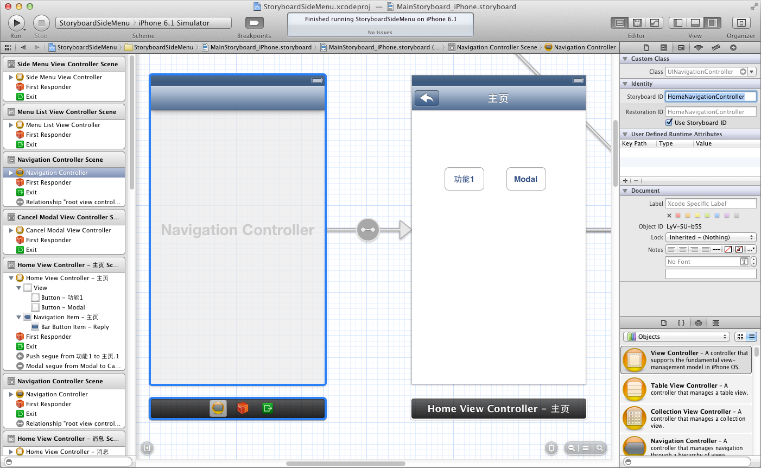This screenshot has height=468, width=761.
Task: Switch to the Assistant editor
Action: click(637, 23)
